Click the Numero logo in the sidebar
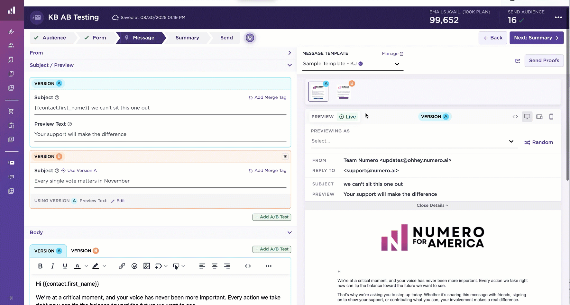Screen dimensions: 570x305 coord(12,10)
